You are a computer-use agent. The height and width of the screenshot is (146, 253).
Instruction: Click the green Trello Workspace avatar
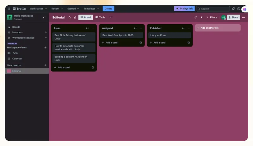9,17
